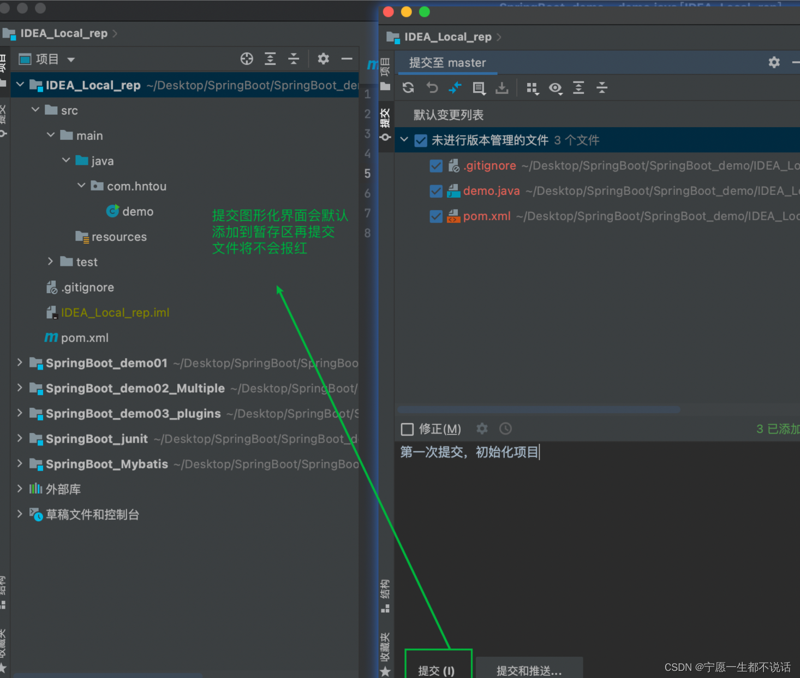The width and height of the screenshot is (800, 678).
Task: Open commit options gear beside 修正
Action: (482, 429)
